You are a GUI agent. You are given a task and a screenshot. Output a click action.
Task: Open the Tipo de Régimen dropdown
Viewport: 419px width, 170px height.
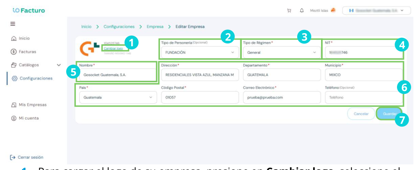click(282, 52)
